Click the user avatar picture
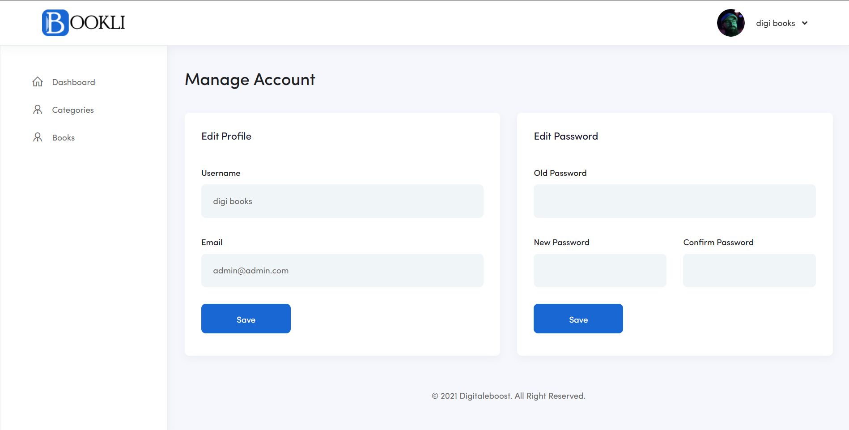This screenshot has width=849, height=430. point(730,23)
